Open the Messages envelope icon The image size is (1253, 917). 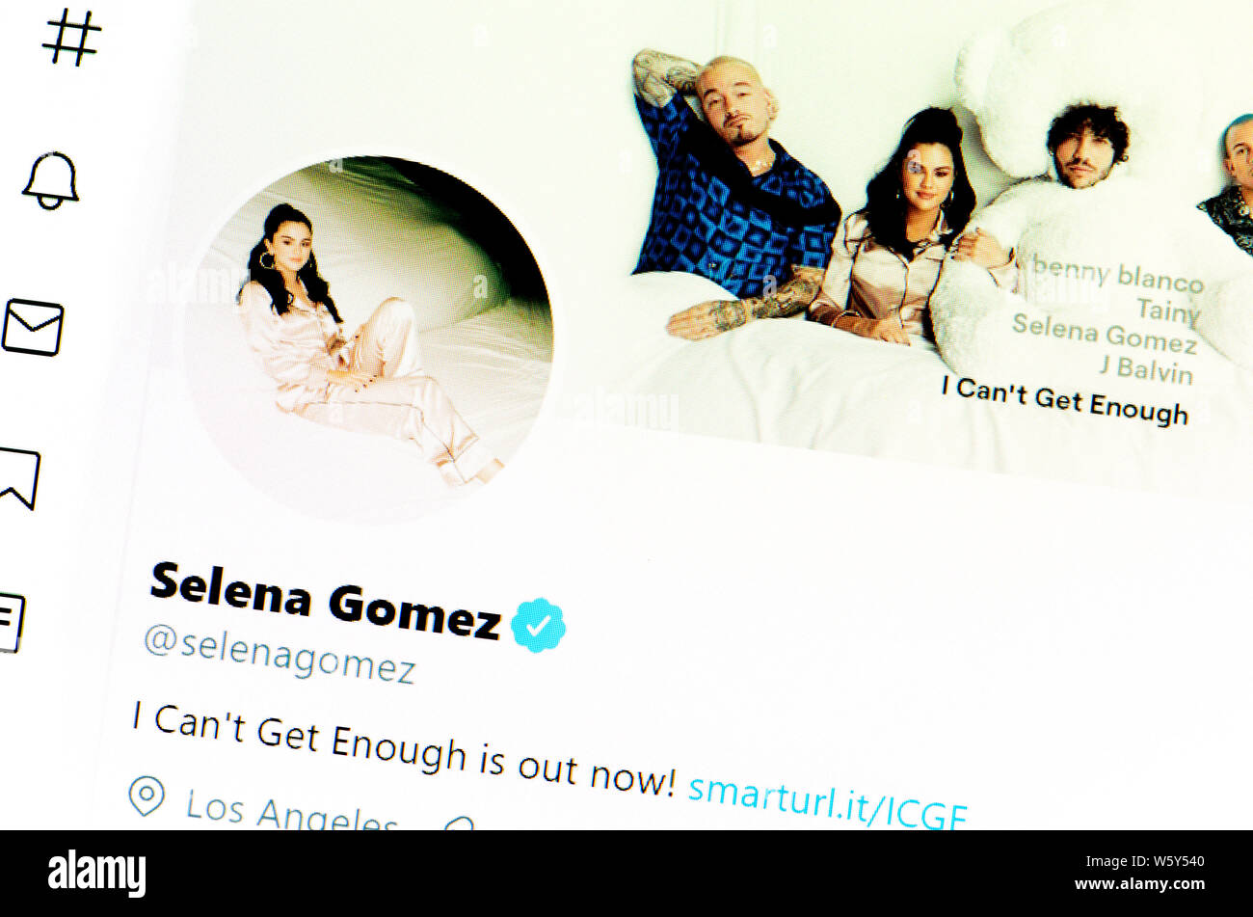click(x=32, y=328)
